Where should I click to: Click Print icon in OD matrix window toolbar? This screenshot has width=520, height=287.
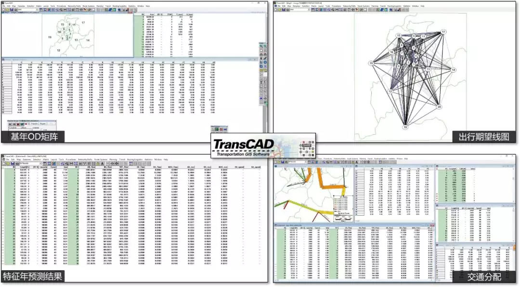click(x=15, y=10)
